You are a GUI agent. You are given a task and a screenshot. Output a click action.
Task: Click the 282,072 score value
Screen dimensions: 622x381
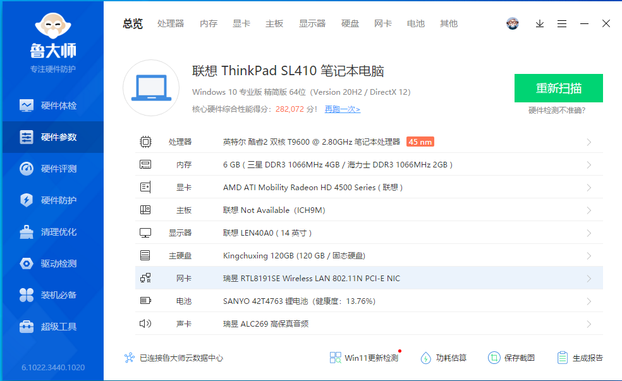point(290,109)
